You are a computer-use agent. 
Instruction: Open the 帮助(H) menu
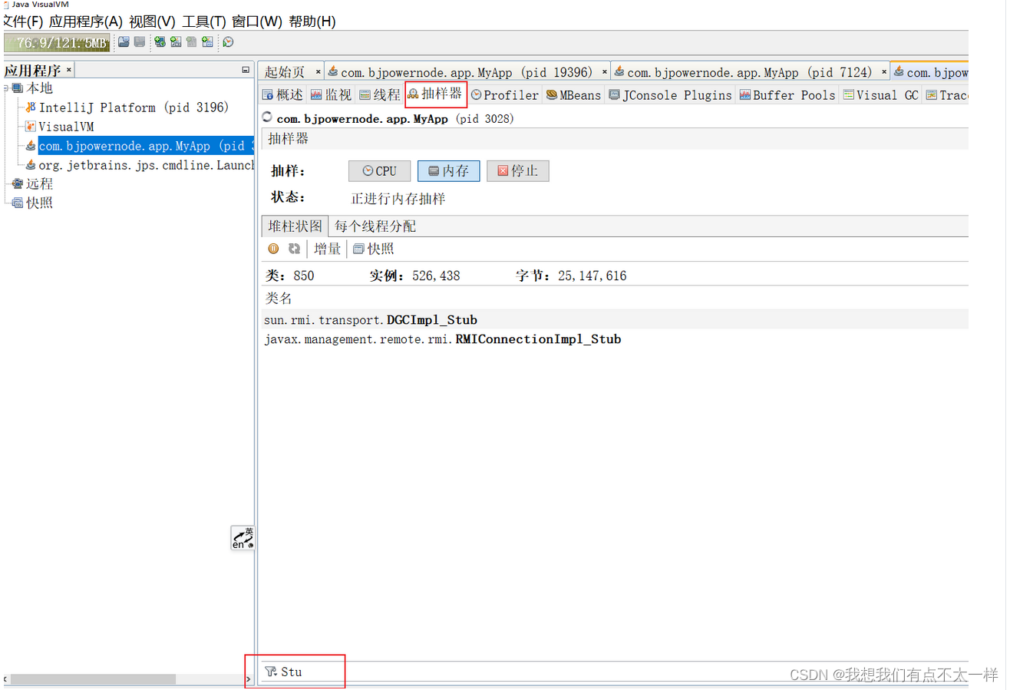point(312,21)
